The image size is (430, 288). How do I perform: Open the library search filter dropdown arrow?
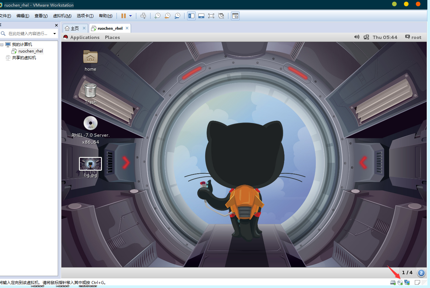(54, 34)
